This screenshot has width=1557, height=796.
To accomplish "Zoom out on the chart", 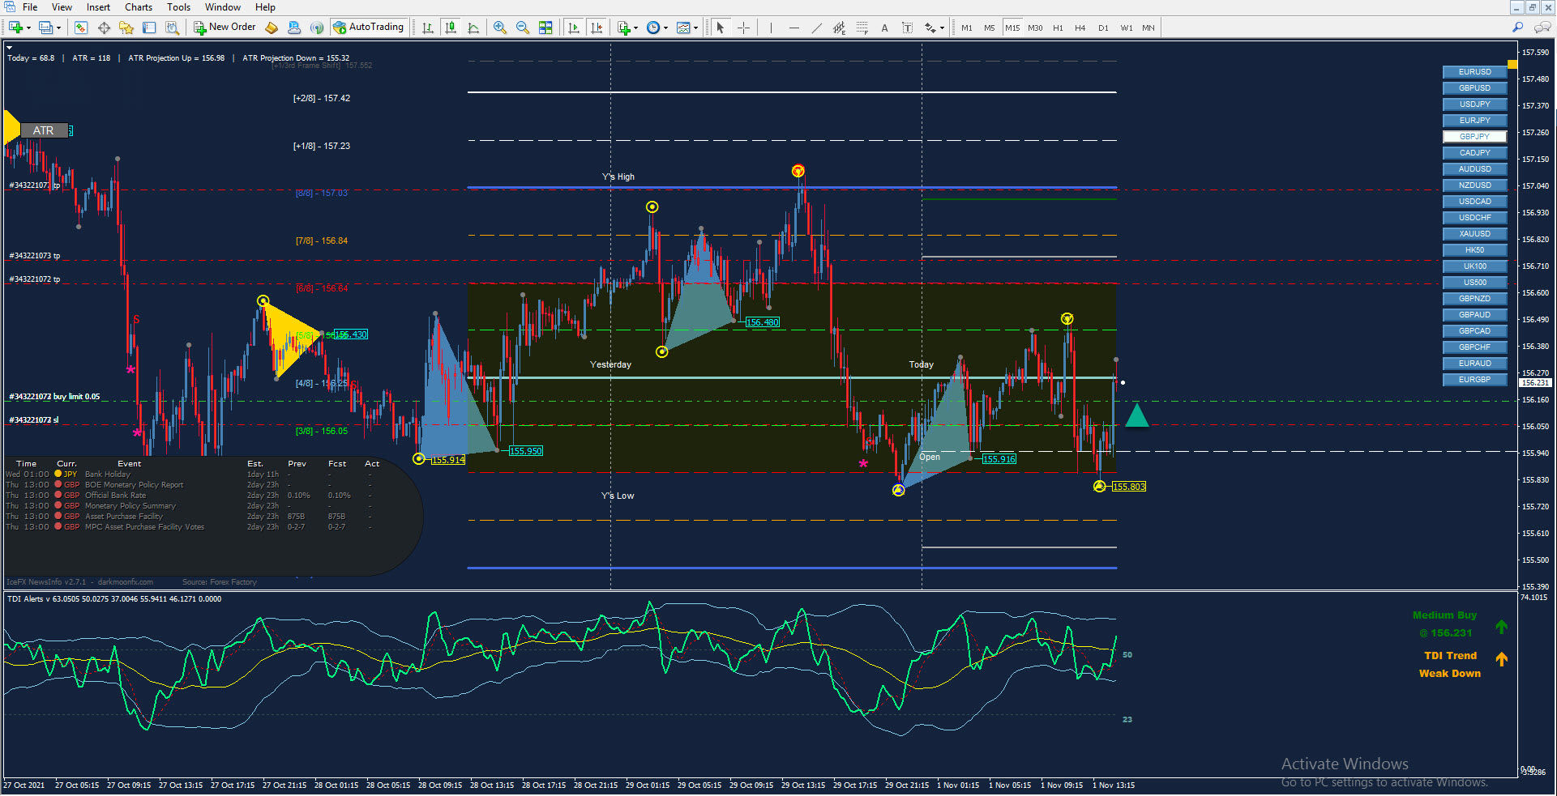I will (523, 28).
